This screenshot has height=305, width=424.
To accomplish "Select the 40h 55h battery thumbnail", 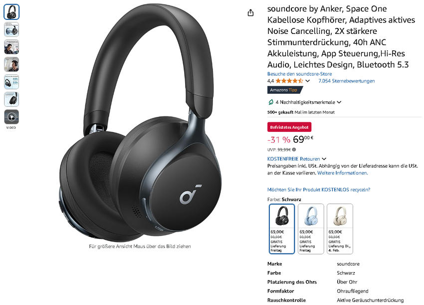I will [11, 82].
